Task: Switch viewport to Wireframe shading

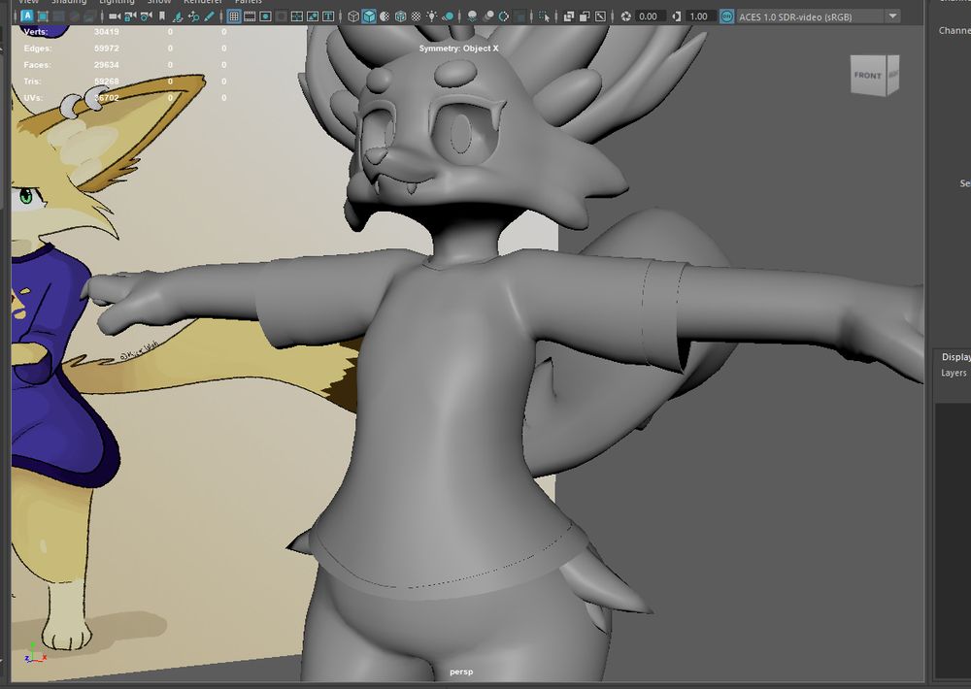Action: tap(353, 16)
